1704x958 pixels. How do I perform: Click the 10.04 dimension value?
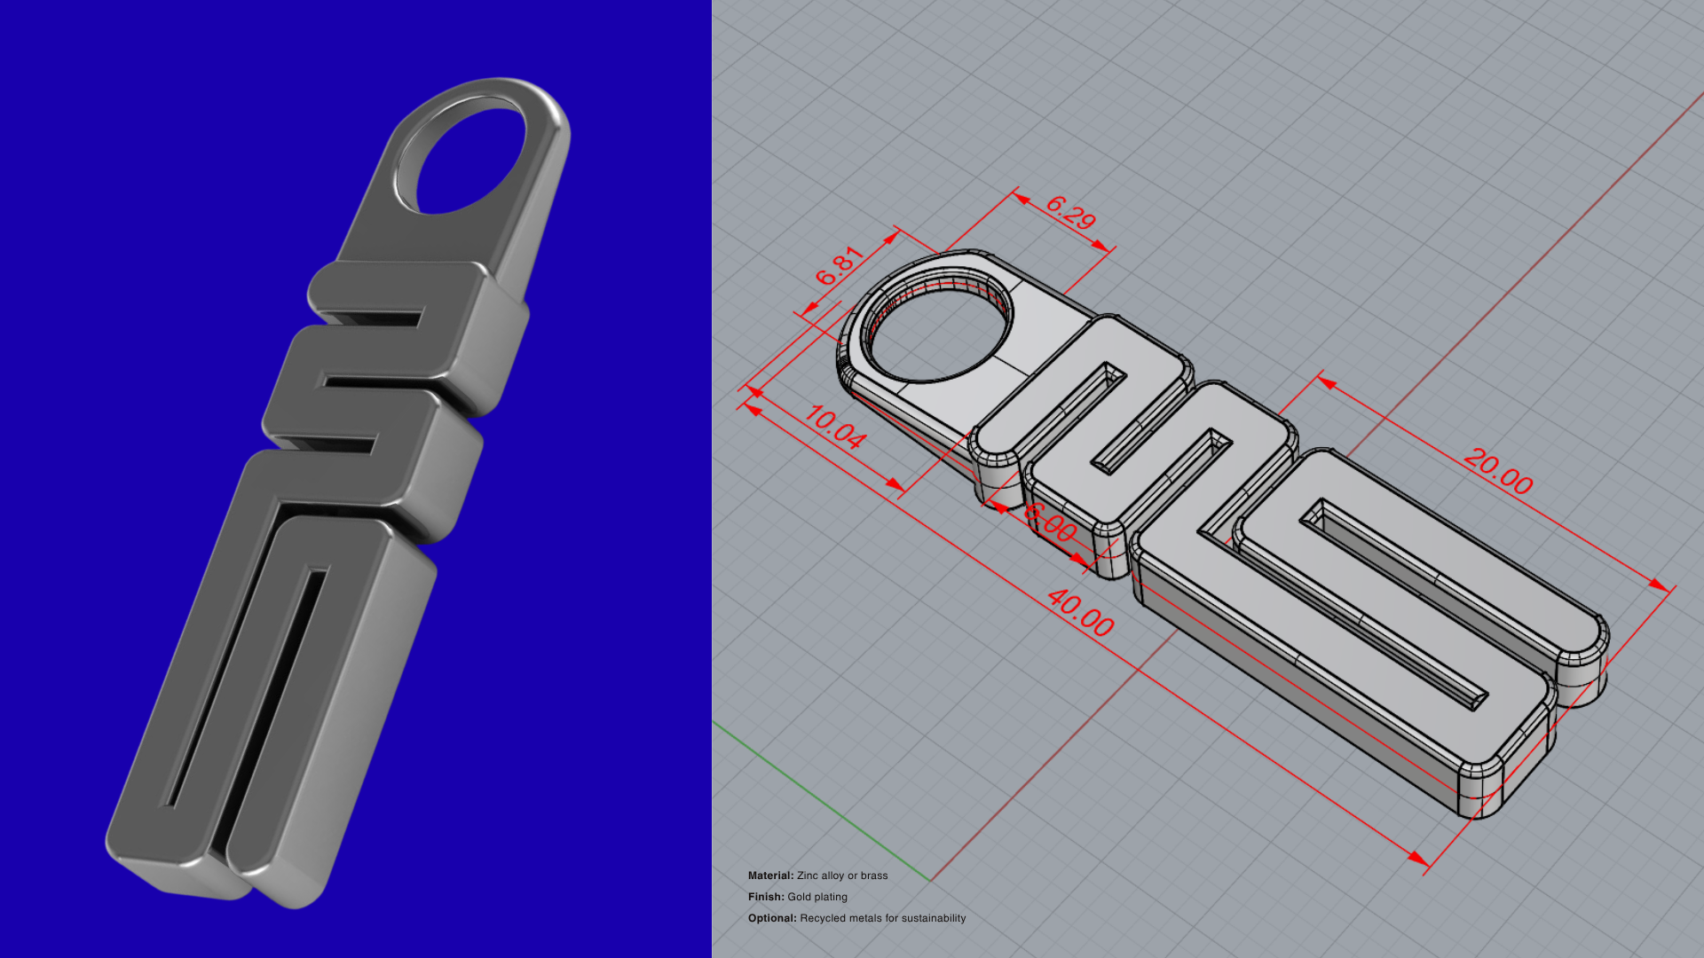click(x=835, y=427)
